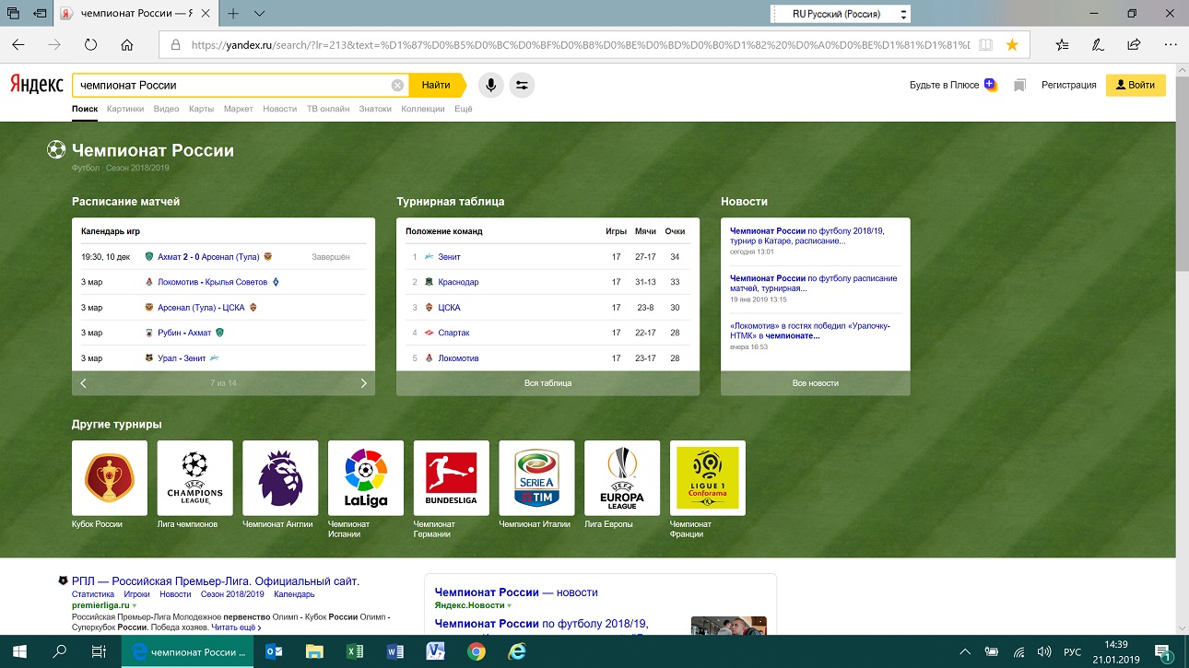Open the full table via Вся таблица
The width and height of the screenshot is (1189, 668).
tap(547, 383)
